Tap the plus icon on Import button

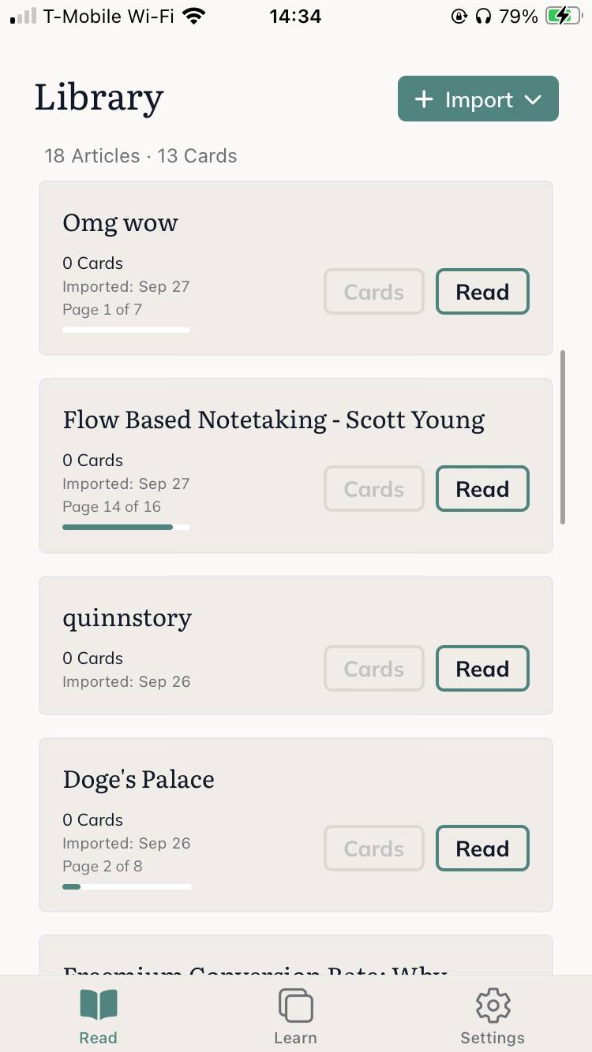pyautogui.click(x=424, y=99)
